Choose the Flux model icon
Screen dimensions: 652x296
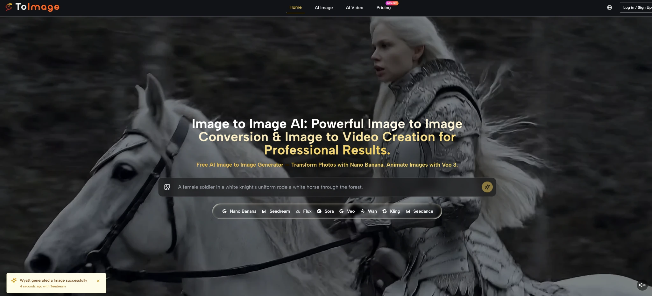[298, 211]
